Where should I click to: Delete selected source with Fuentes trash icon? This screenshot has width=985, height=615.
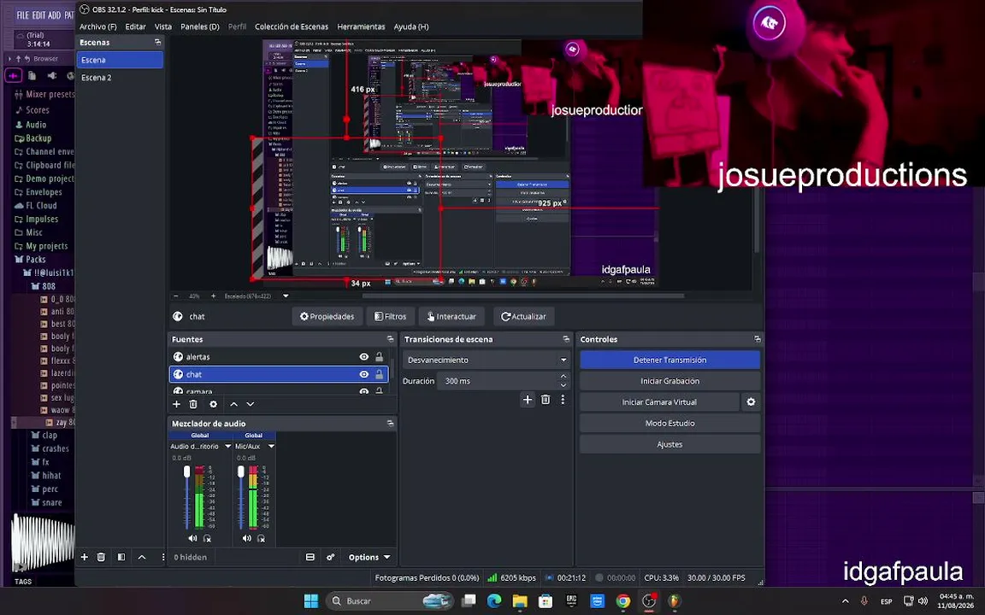193,404
